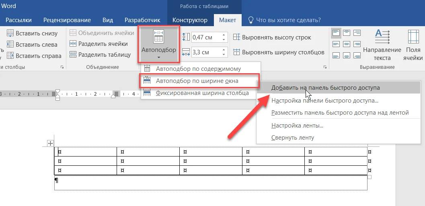The width and height of the screenshot is (425, 206).
Task: Increase row height with the up arrow
Action: pyautogui.click(x=224, y=35)
